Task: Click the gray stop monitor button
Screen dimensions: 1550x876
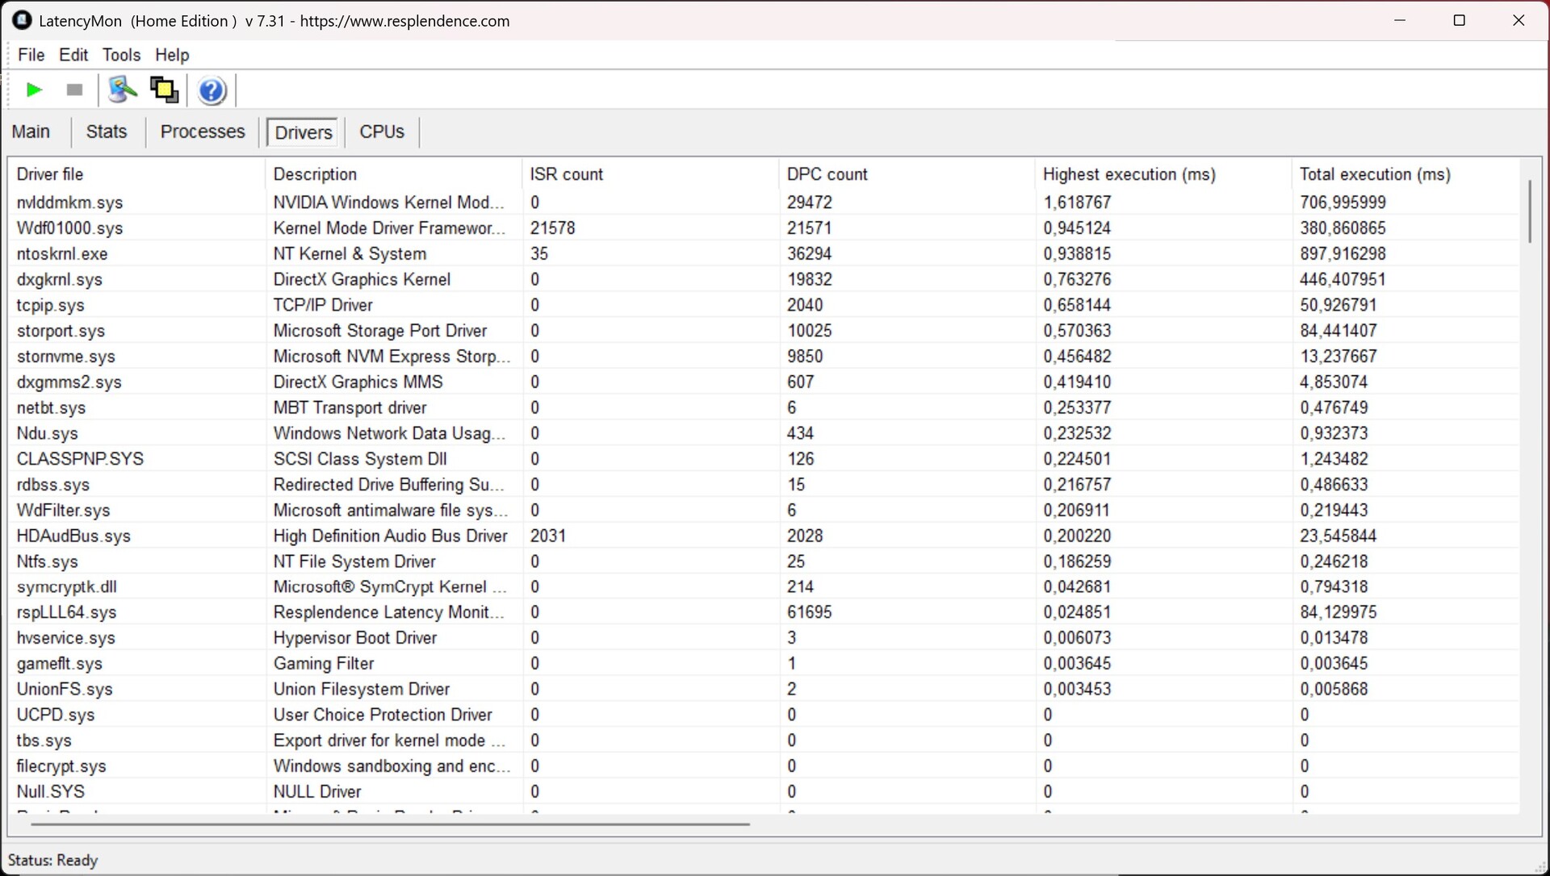Action: (74, 90)
